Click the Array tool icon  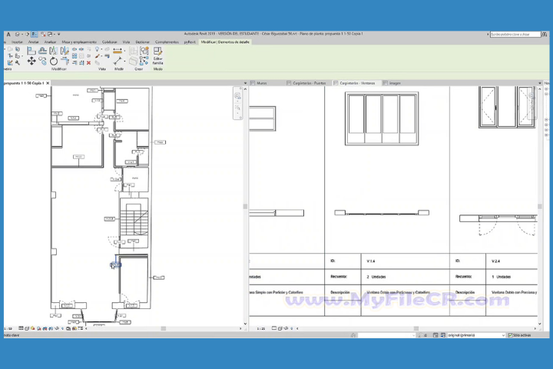pos(75,56)
